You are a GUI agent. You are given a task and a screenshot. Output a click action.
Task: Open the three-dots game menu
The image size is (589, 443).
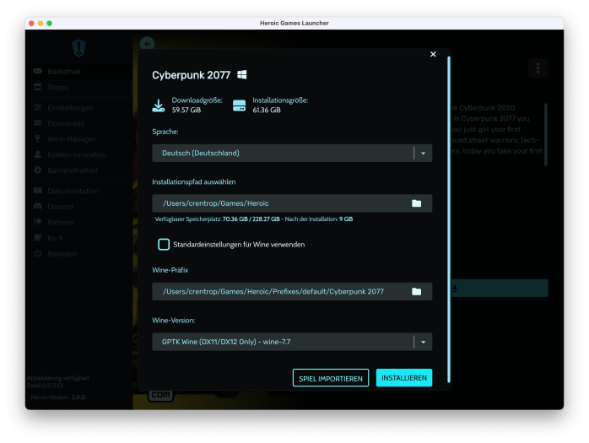tap(538, 68)
